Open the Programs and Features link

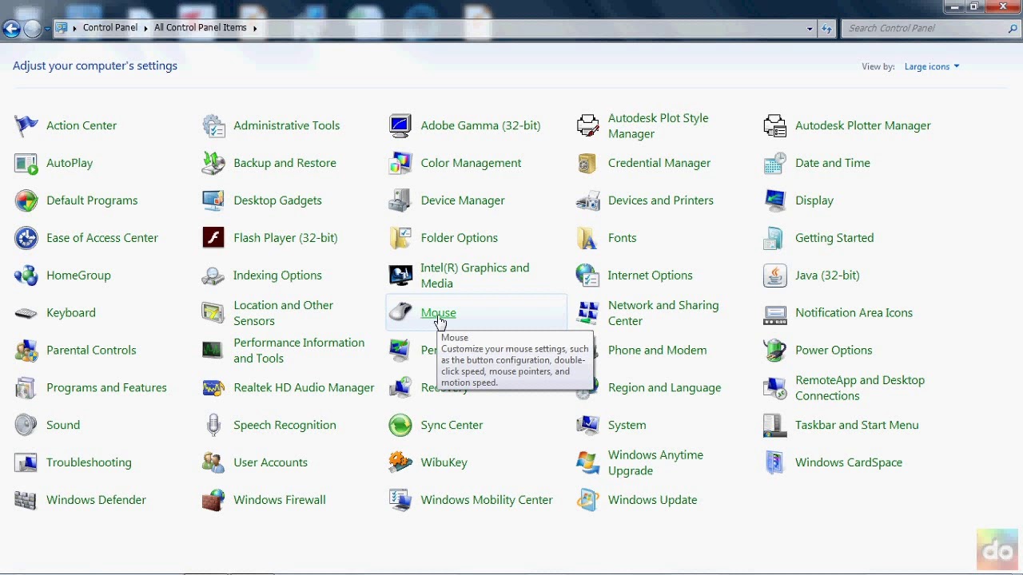[x=106, y=387]
